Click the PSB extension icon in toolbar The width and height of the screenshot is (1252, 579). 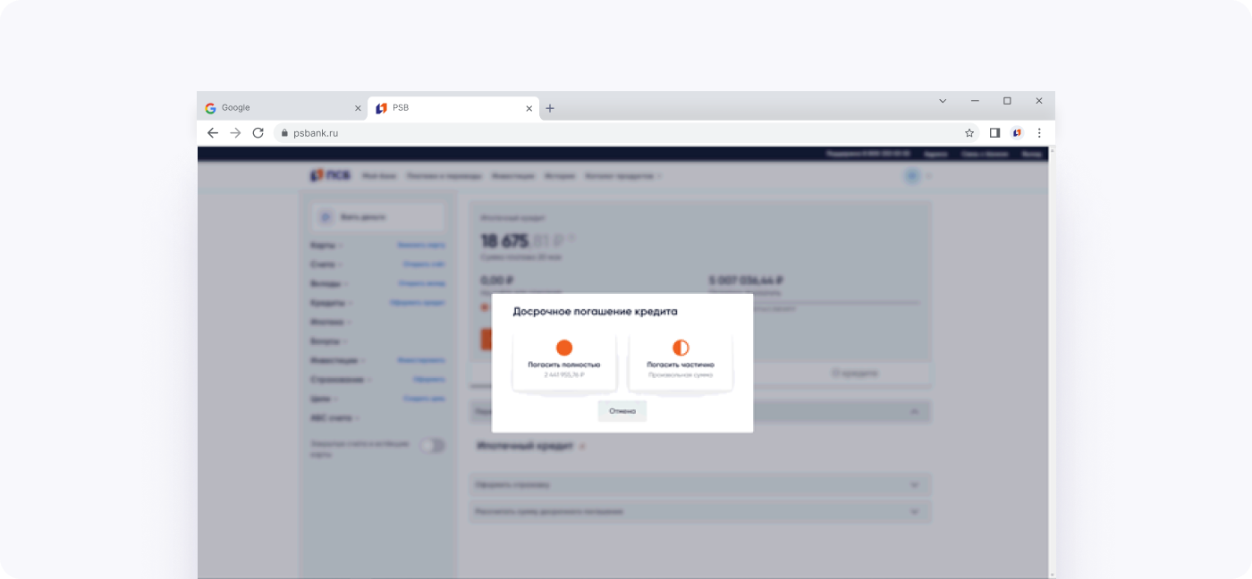1017,133
